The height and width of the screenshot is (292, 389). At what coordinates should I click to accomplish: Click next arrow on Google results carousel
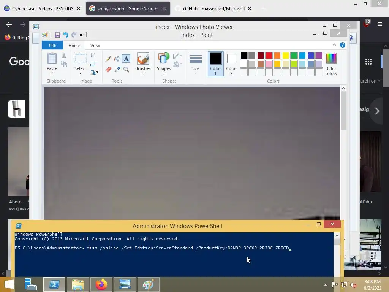point(377,111)
